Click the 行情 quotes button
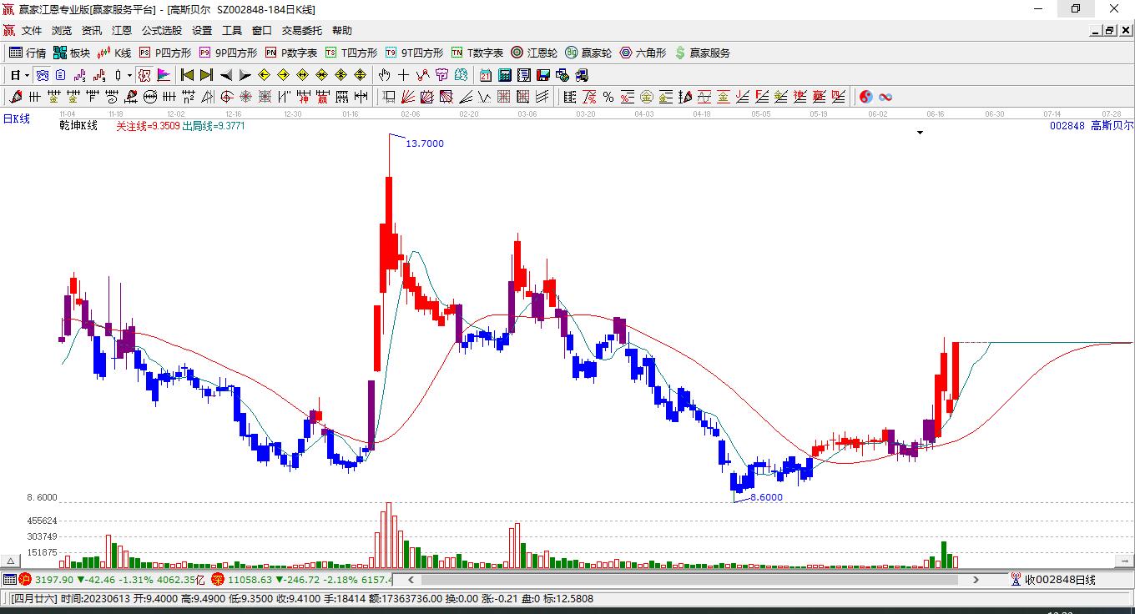 [x=28, y=53]
